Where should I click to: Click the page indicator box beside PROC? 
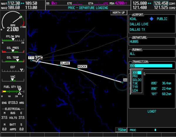coord(155,130)
